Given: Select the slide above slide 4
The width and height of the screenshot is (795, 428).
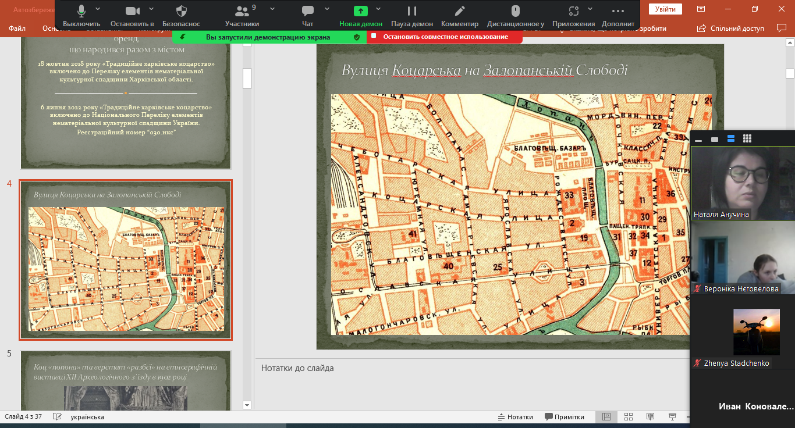Looking at the screenshot, I should pyautogui.click(x=126, y=103).
